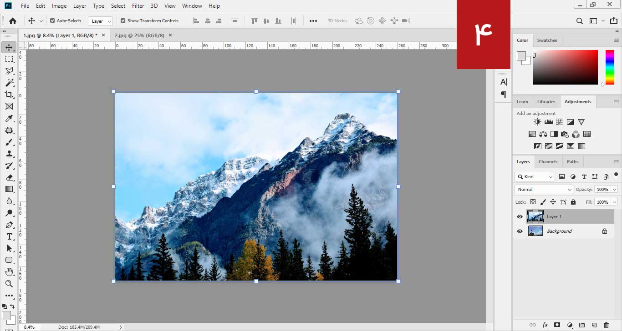
Task: Select the Pen tool
Action: click(x=9, y=225)
